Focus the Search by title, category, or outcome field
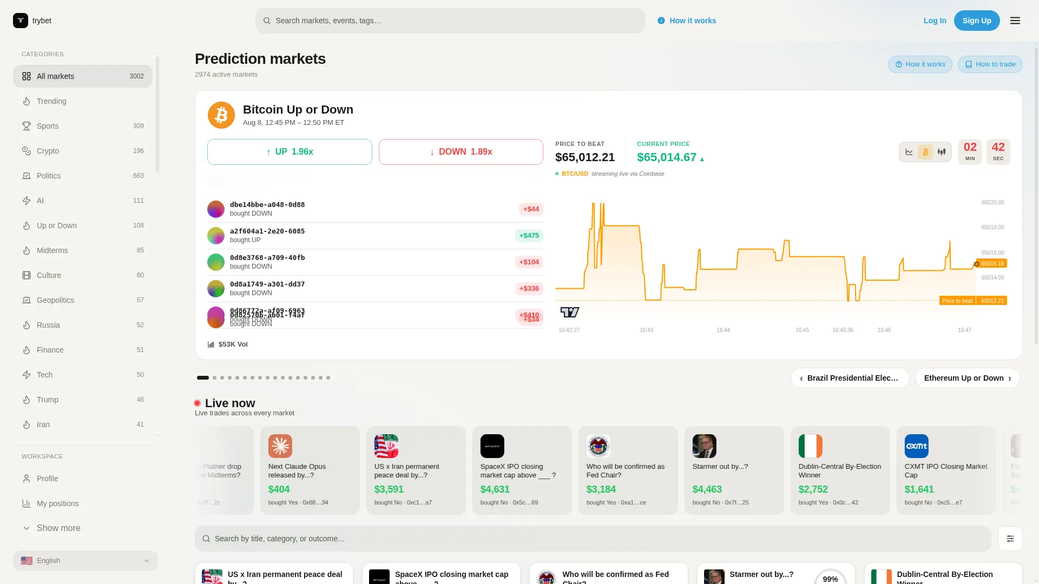The image size is (1039, 584). click(593, 539)
